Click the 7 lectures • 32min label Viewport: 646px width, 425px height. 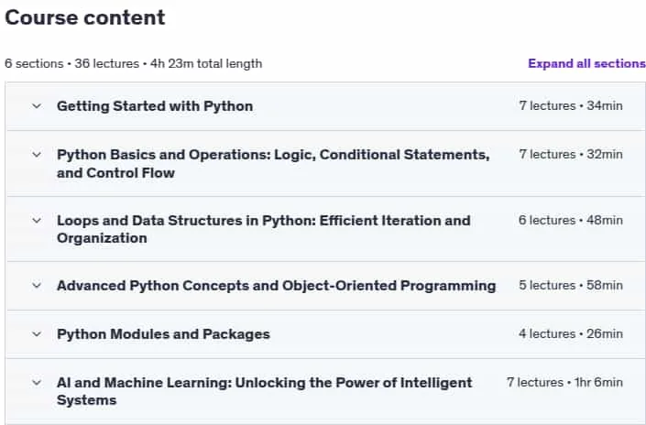click(571, 155)
